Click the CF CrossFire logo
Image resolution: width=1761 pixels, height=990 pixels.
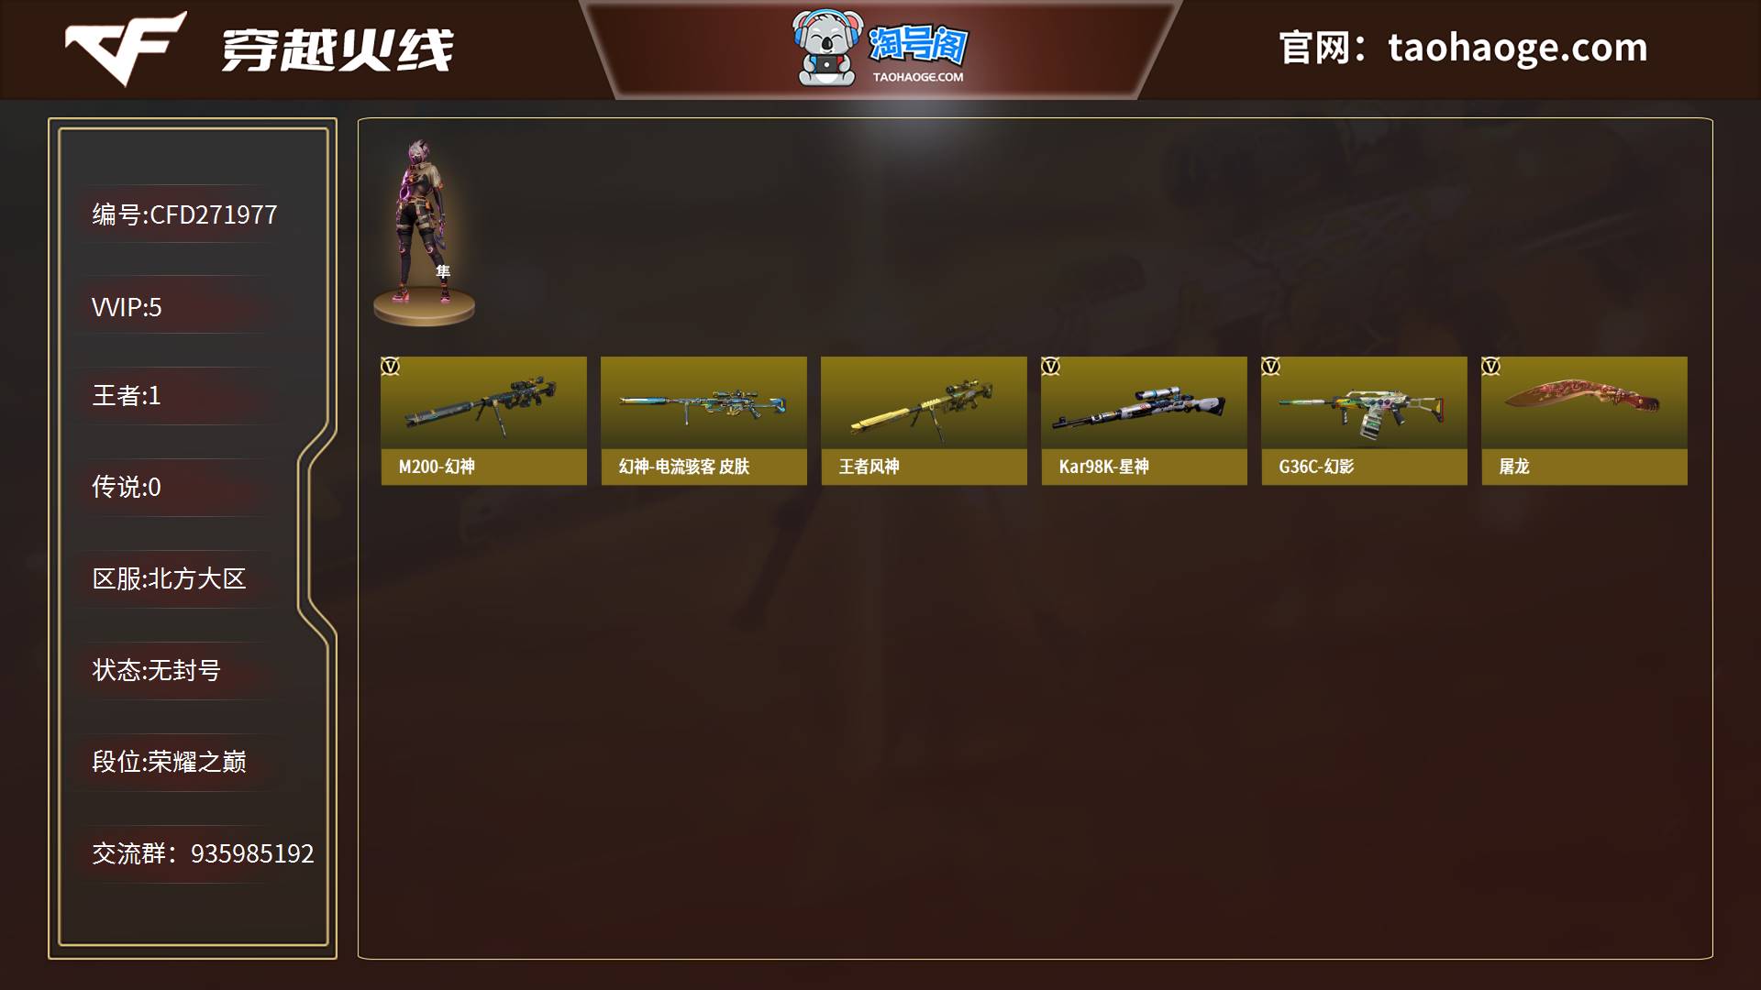point(126,48)
